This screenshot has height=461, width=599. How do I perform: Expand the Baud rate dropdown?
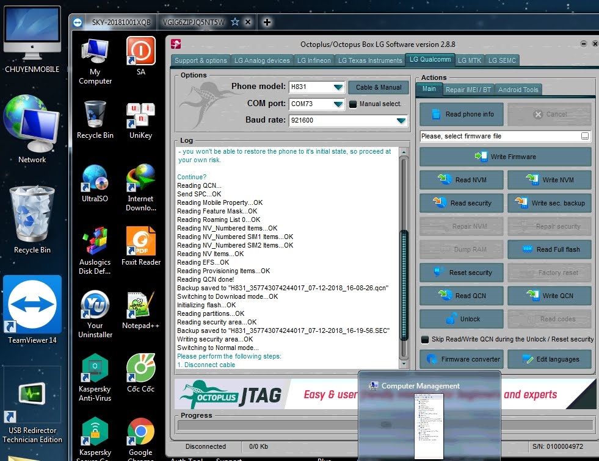coord(401,121)
